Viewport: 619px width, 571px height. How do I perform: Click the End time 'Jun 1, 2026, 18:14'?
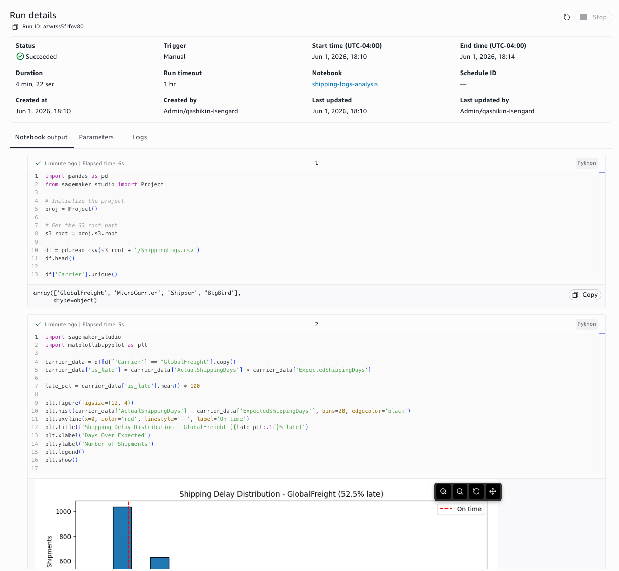[x=488, y=57]
